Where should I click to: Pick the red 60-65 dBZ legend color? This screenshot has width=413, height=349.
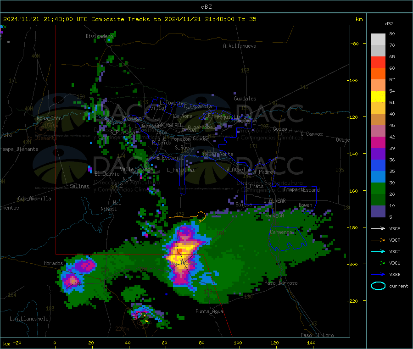(378, 62)
